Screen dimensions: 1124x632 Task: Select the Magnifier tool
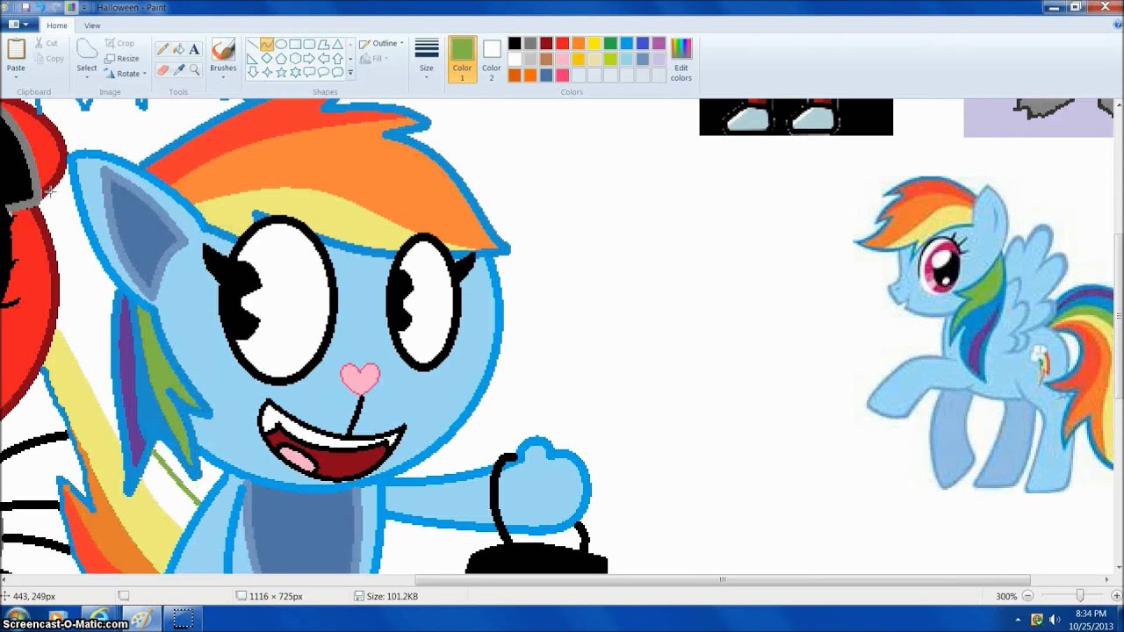[x=194, y=70]
